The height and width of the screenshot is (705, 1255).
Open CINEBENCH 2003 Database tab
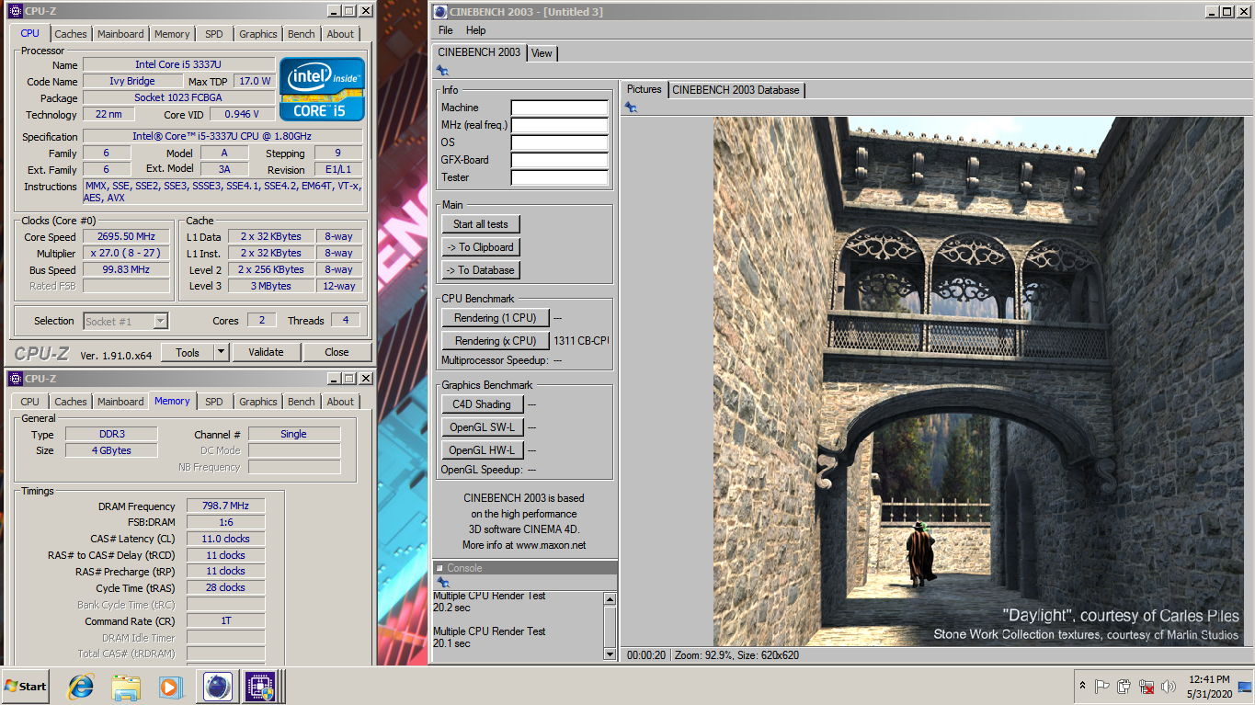pos(736,90)
